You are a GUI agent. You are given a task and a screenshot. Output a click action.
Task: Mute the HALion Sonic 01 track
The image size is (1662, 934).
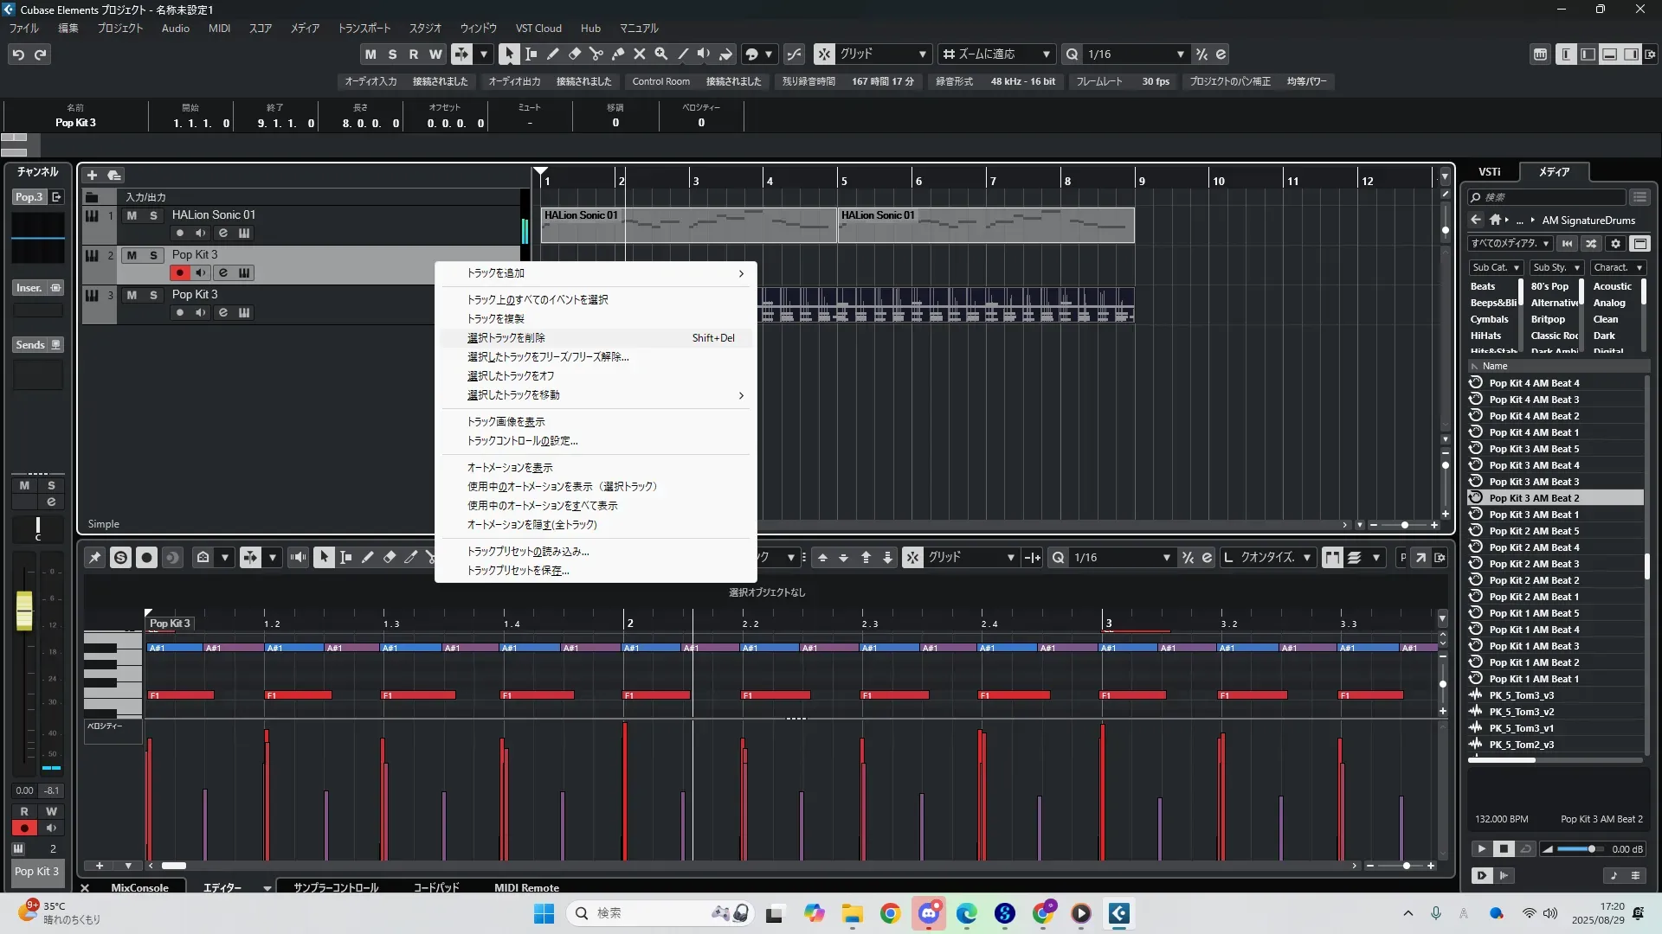coord(132,215)
